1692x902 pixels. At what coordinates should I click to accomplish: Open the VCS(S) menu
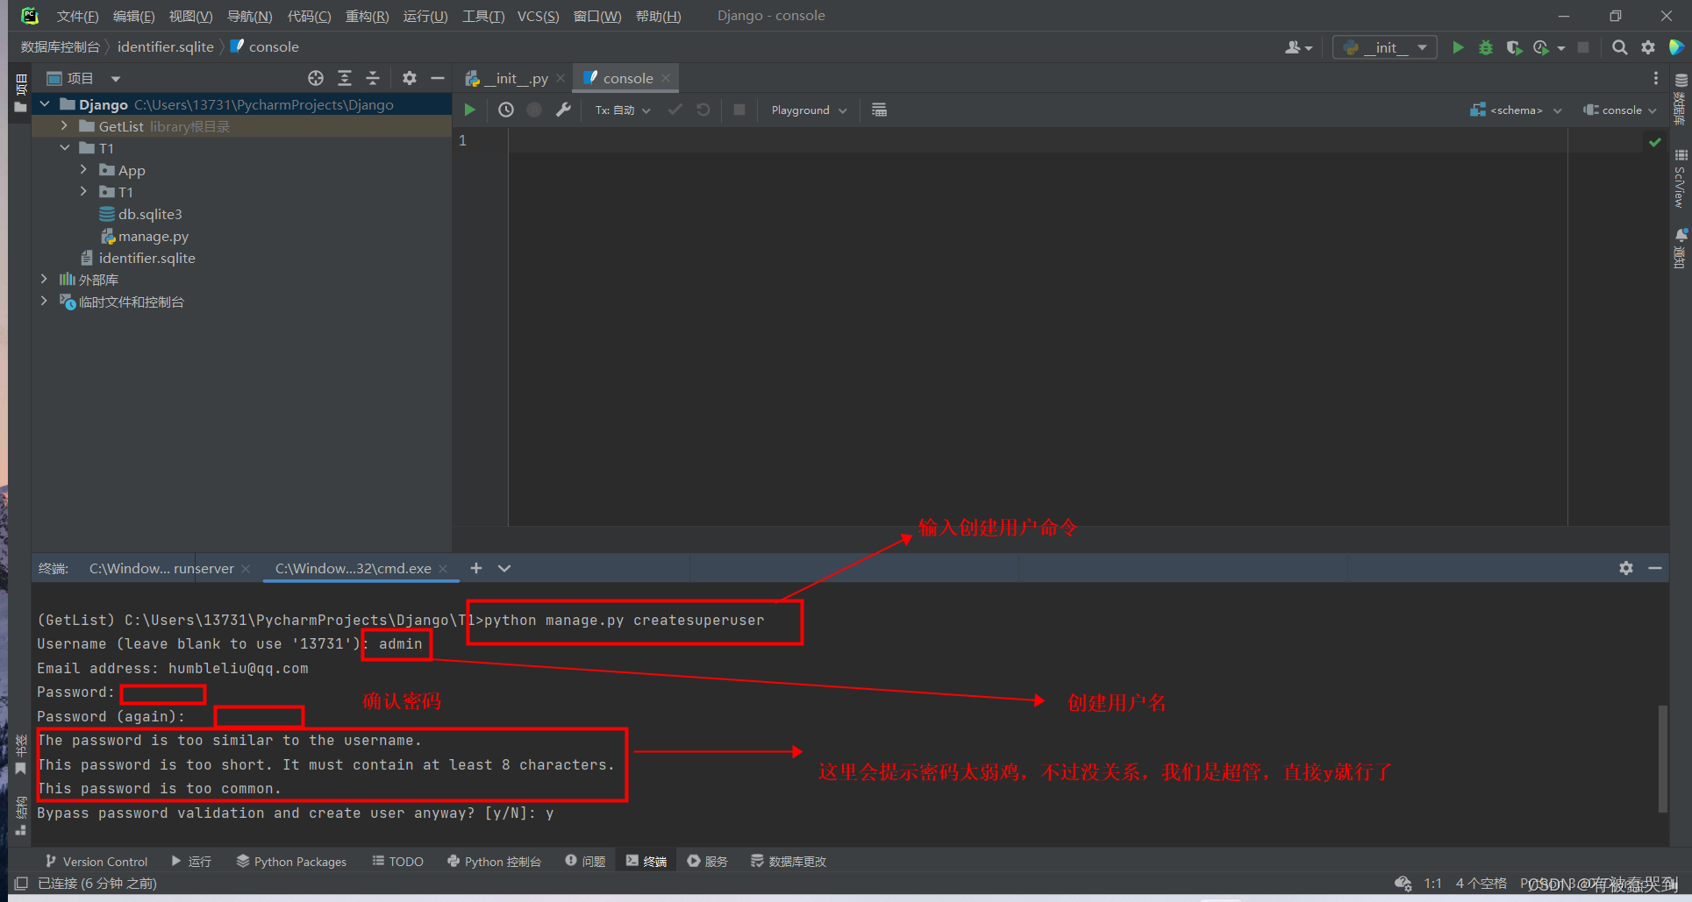538,16
